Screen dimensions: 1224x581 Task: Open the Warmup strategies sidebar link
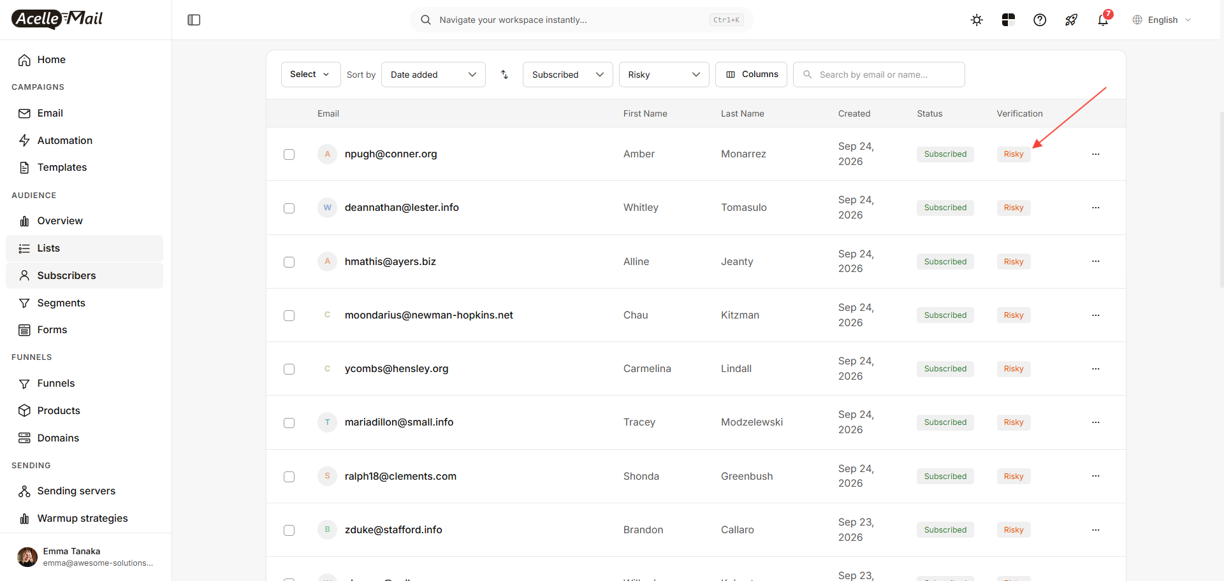[84, 519]
